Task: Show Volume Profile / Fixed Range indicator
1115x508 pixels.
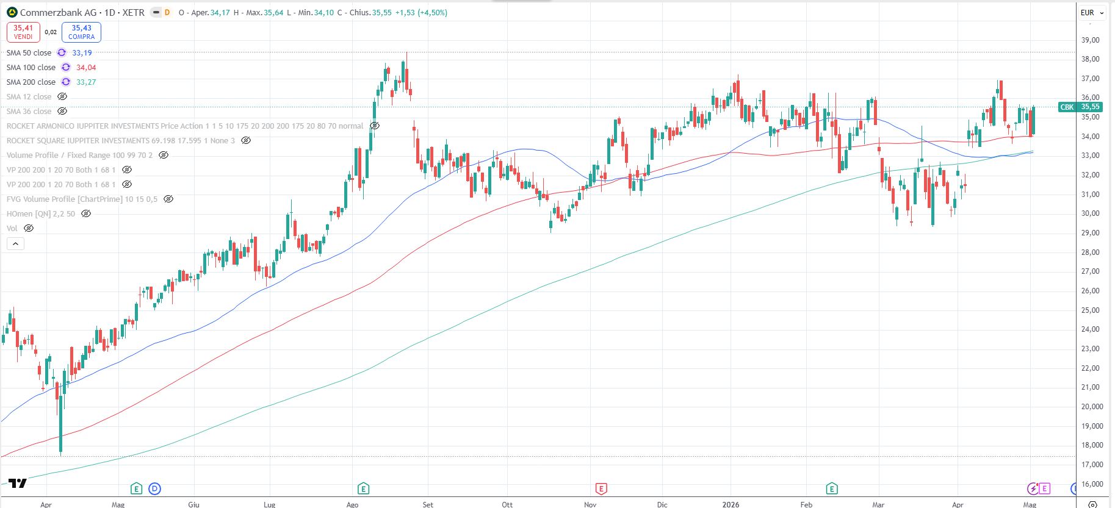Action: [164, 156]
